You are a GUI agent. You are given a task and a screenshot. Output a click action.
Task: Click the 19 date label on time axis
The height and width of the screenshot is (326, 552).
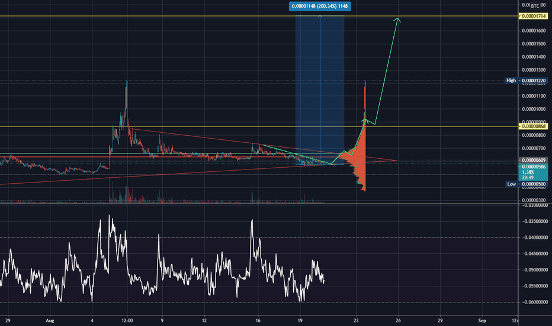(300, 321)
